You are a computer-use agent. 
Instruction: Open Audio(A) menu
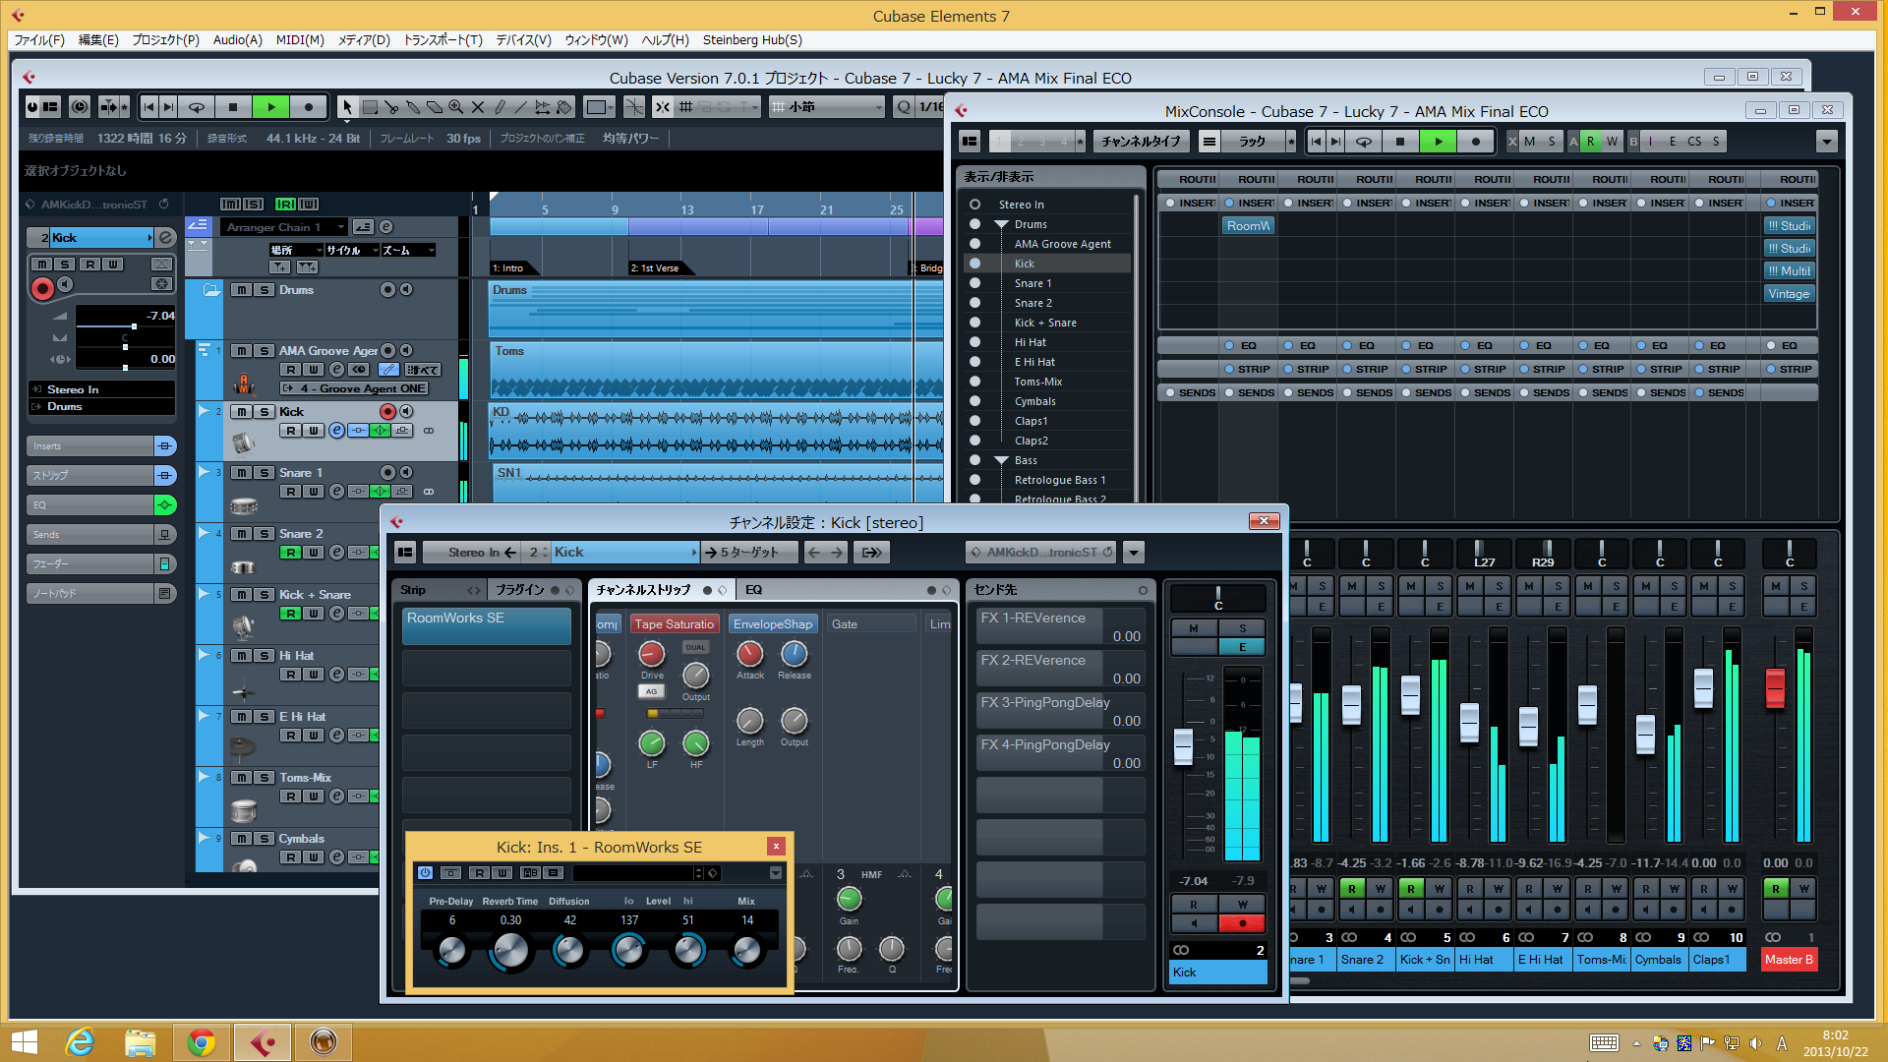pyautogui.click(x=238, y=39)
